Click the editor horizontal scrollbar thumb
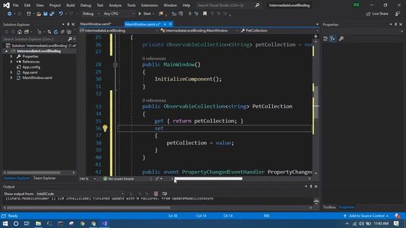Viewport: 406px width, 228px height. click(x=209, y=179)
